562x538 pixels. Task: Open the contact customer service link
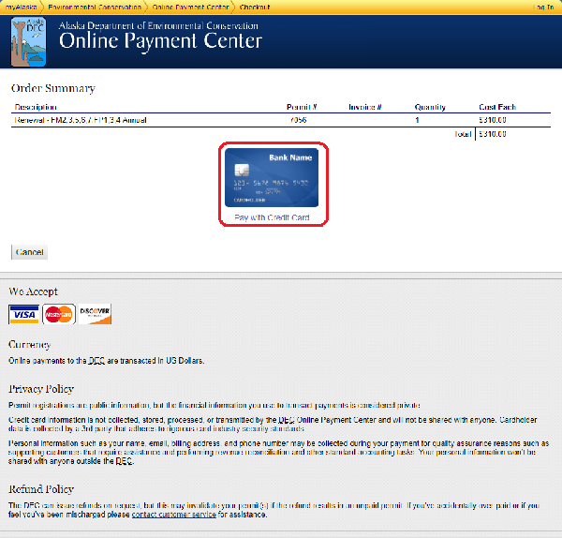click(174, 515)
